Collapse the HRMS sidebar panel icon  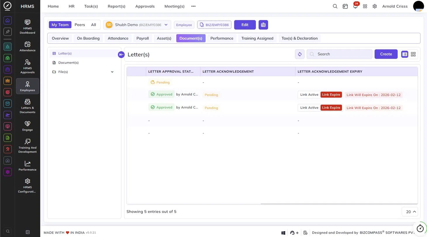coord(28,232)
